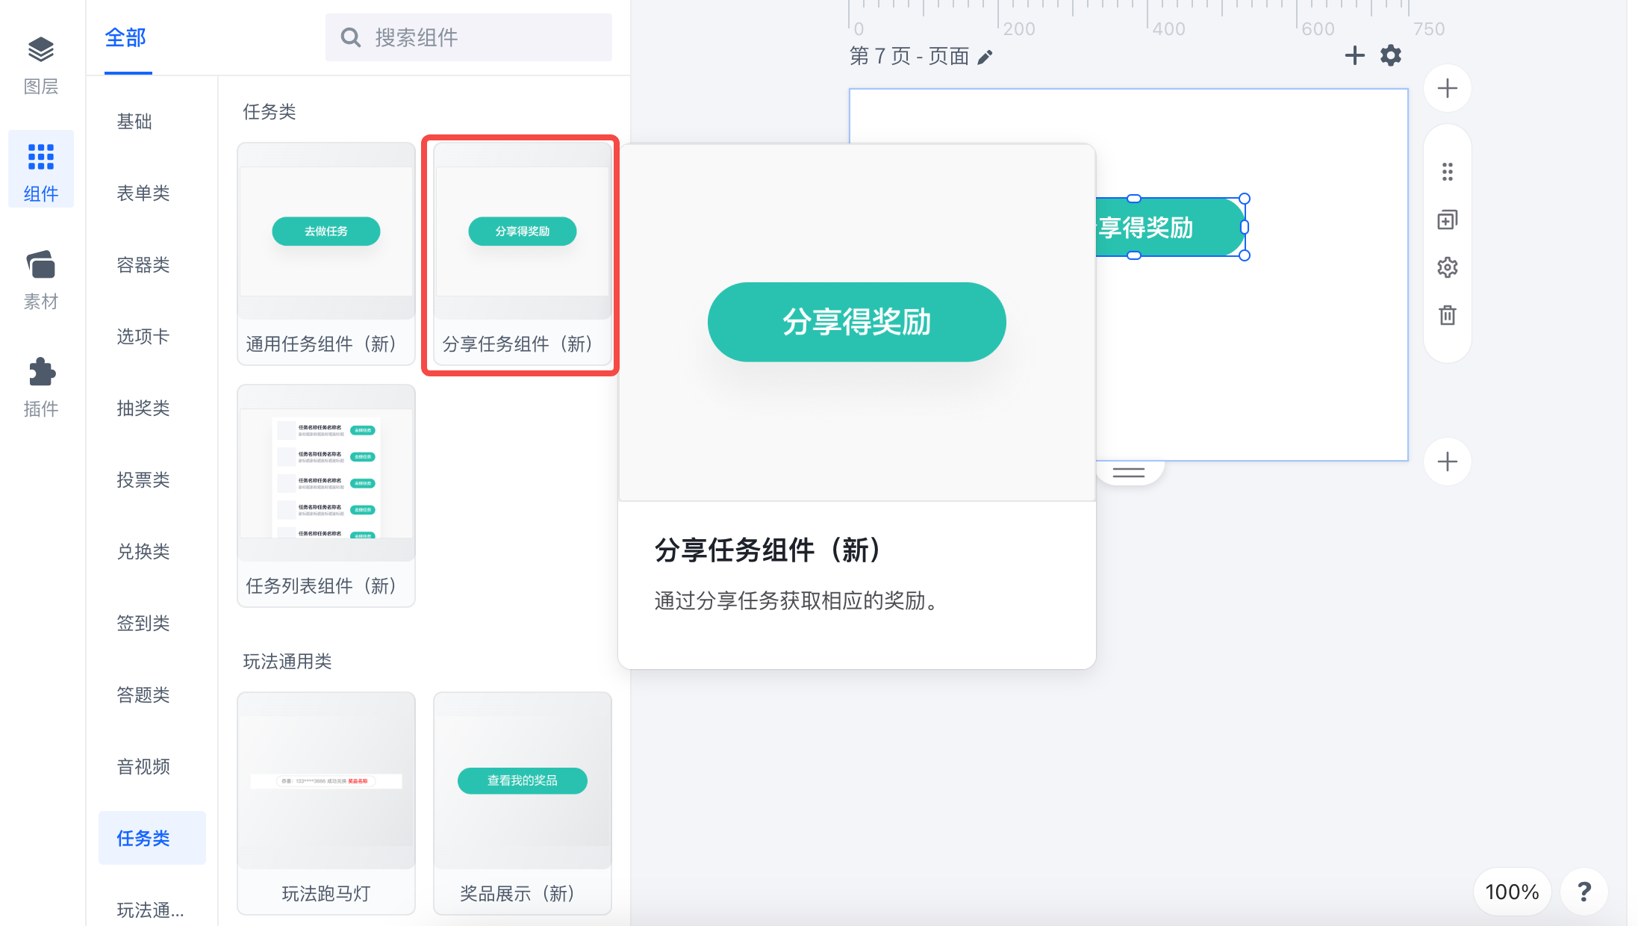Open settings gear in the vertical page toolbar

(1447, 267)
